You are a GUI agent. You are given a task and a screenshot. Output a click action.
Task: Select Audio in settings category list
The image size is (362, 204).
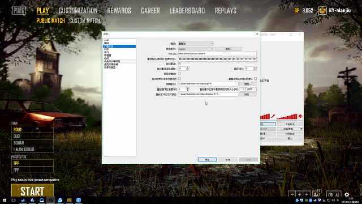click(119, 52)
